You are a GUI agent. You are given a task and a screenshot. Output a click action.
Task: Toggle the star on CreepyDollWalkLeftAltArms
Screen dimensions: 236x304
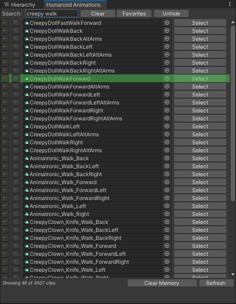[5, 135]
